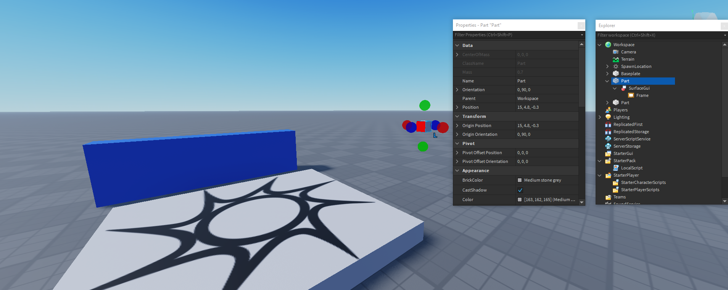Collapse the Transform properties section
728x290 pixels.
point(457,116)
